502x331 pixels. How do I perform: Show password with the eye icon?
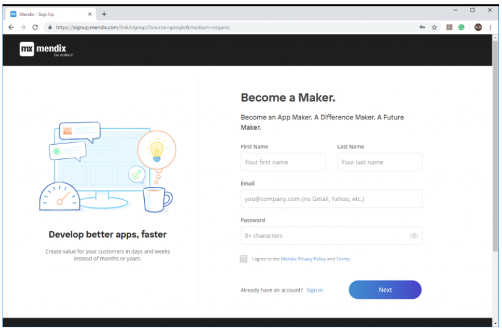click(x=414, y=236)
